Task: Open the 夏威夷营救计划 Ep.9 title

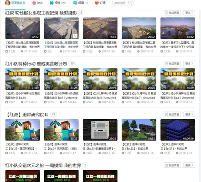Action: coord(62,96)
